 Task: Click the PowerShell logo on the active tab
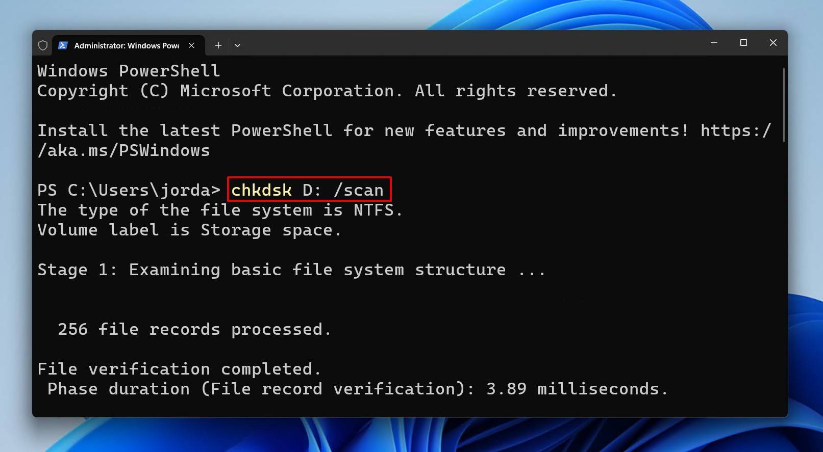(62, 45)
